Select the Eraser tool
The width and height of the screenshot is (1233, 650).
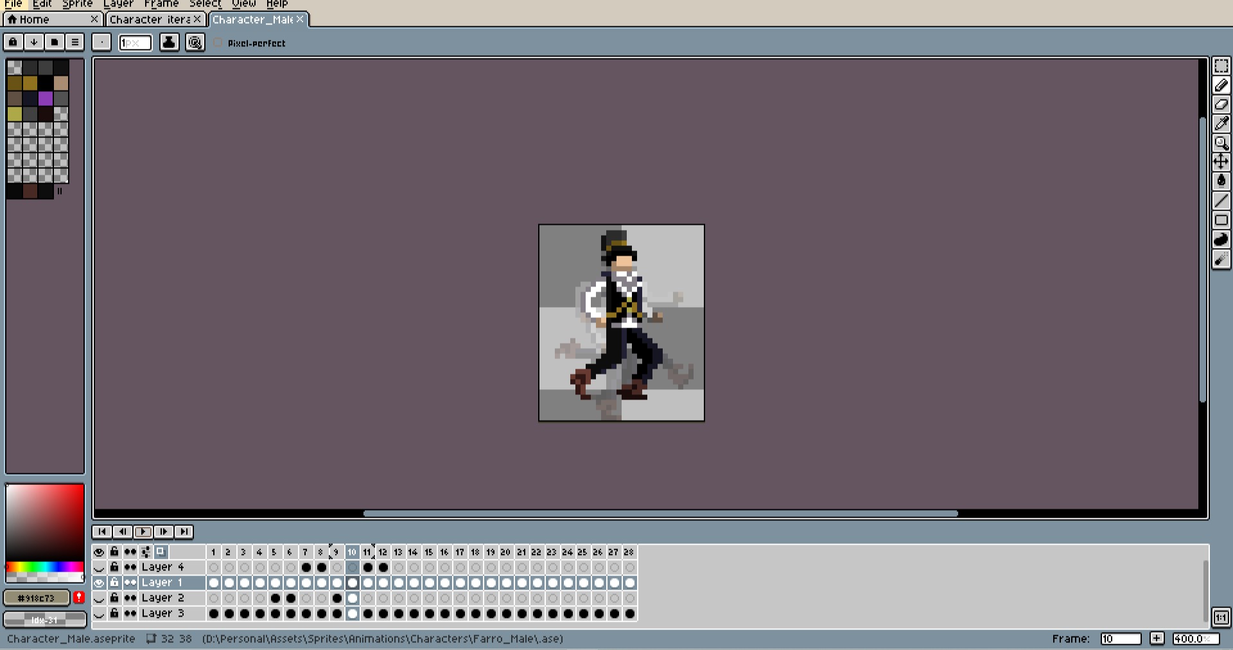(1221, 105)
